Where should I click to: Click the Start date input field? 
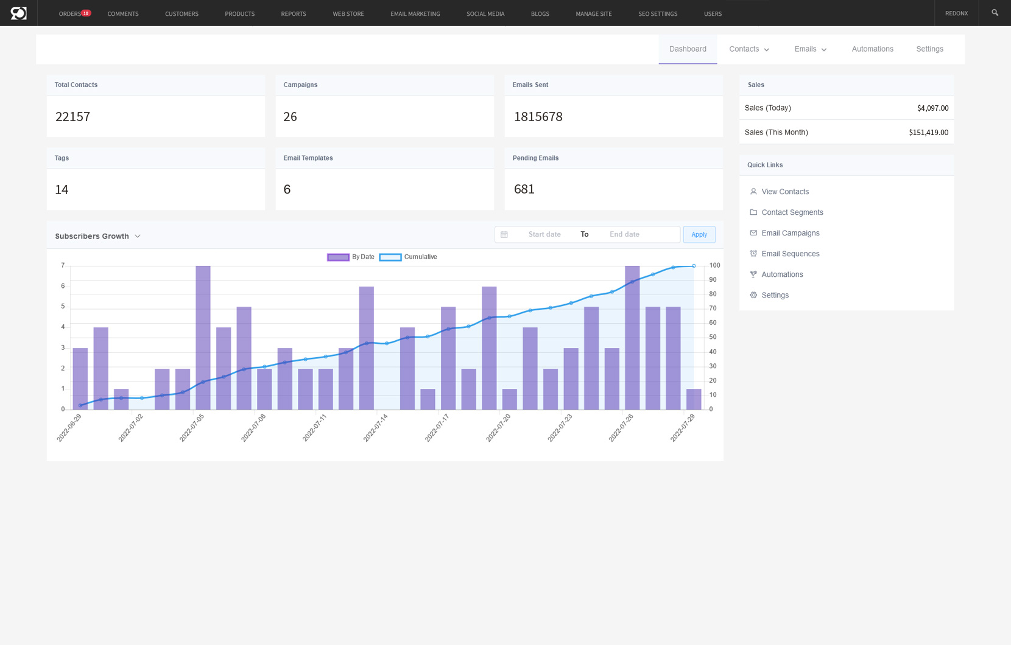[x=544, y=234]
